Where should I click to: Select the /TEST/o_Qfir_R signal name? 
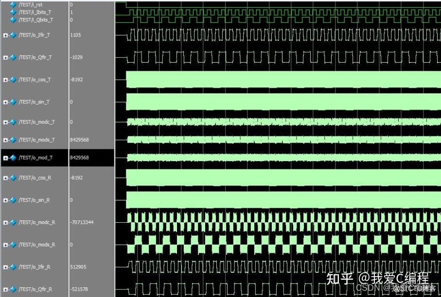coord(35,289)
